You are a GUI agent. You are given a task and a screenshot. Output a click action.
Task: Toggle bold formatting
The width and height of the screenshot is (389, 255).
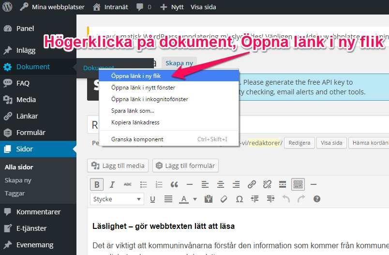click(x=97, y=184)
